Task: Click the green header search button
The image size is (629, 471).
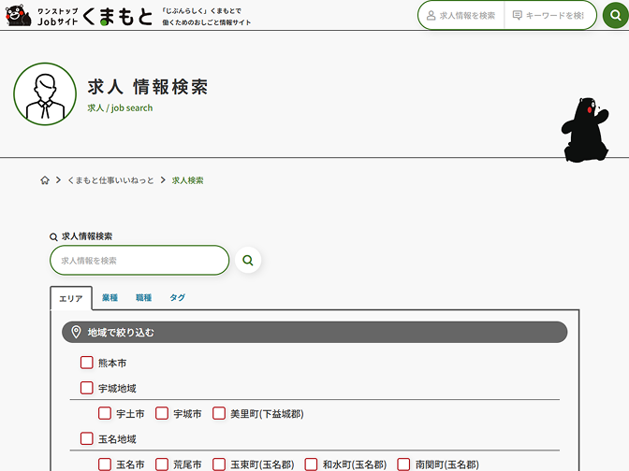Action: [x=616, y=15]
